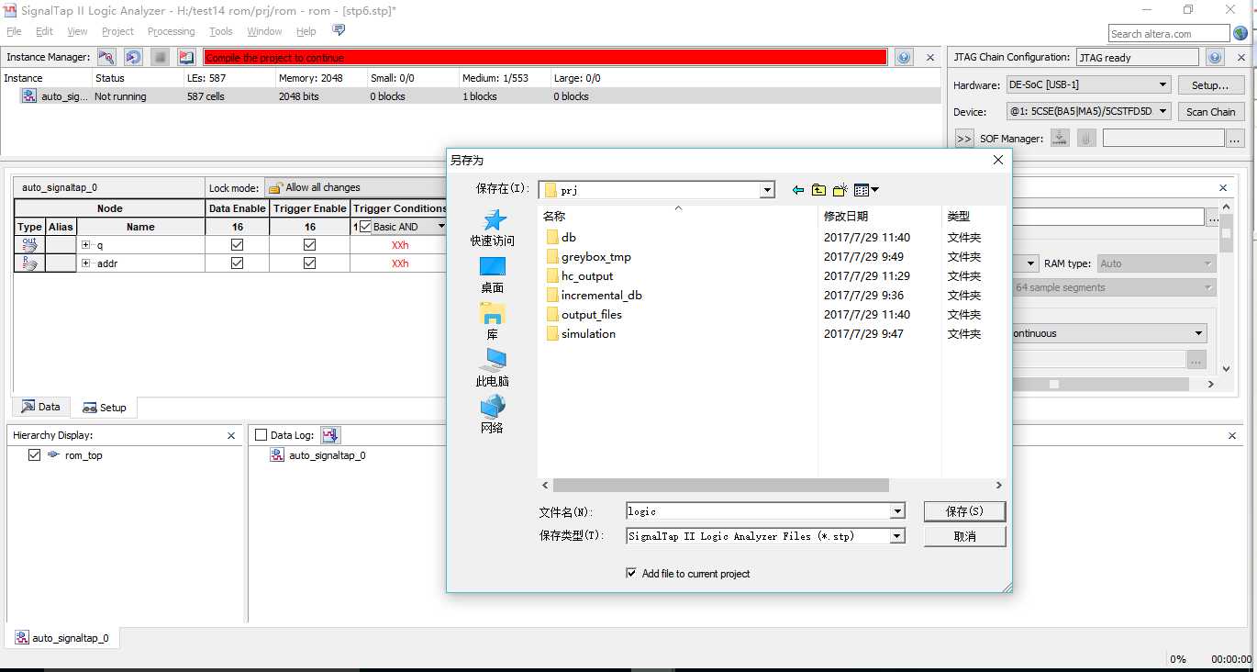Click the Data Log toggle icon
Screen dimensions: 1257x672
[330, 435]
